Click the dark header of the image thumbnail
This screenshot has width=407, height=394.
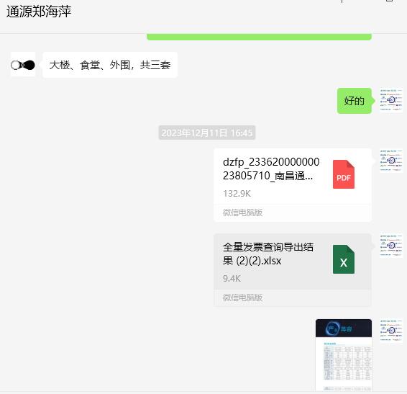[x=344, y=328]
